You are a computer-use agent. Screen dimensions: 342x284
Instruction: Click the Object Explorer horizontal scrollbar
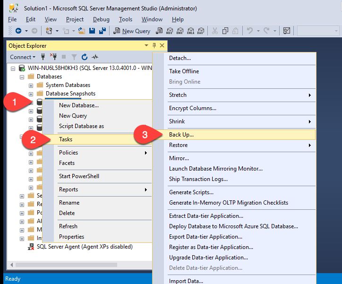pyautogui.click(x=66, y=265)
